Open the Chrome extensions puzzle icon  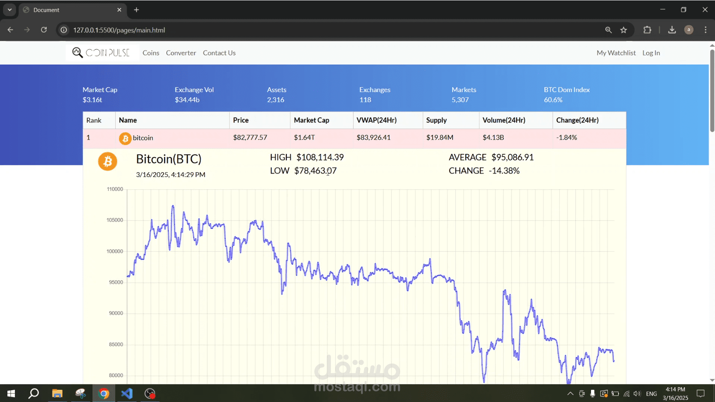647,30
